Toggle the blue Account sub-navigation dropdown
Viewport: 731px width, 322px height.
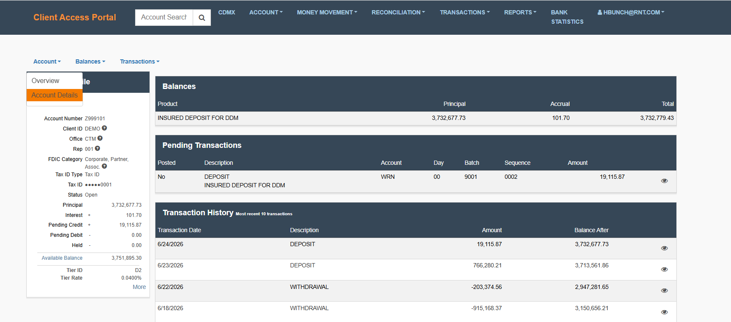[47, 61]
